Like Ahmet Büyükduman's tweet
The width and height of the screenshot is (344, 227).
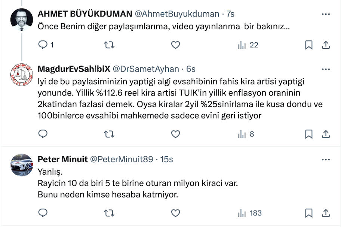[175, 45]
